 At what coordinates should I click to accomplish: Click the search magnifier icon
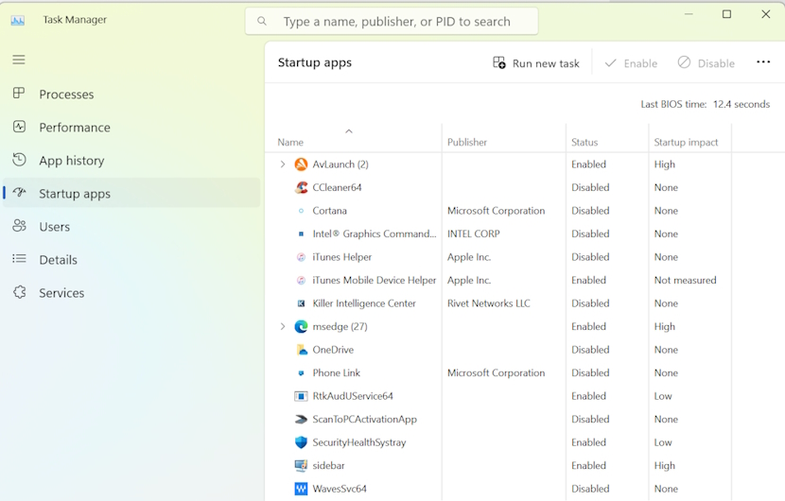click(x=261, y=21)
